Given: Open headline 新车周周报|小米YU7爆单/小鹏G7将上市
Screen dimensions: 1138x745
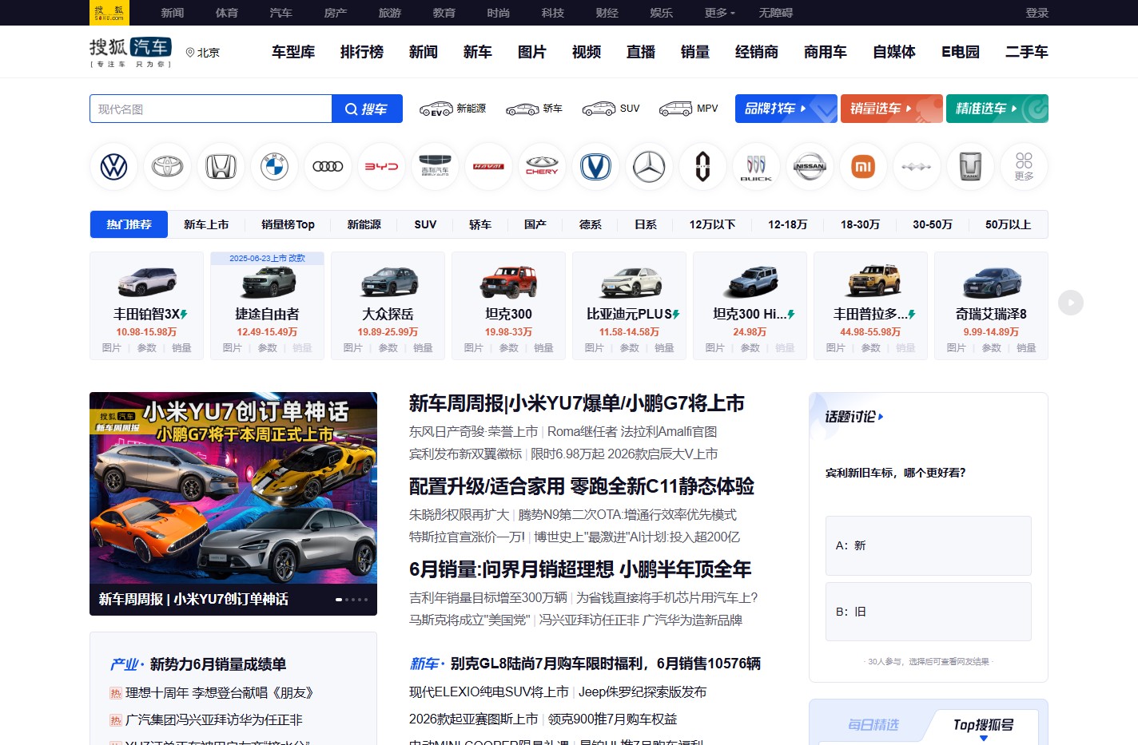Looking at the screenshot, I should point(577,403).
